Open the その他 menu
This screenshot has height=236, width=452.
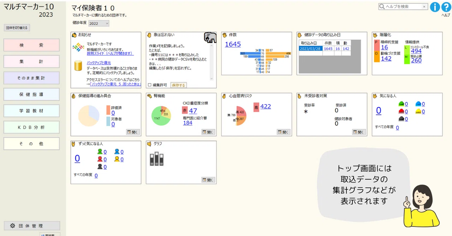pos(32,144)
